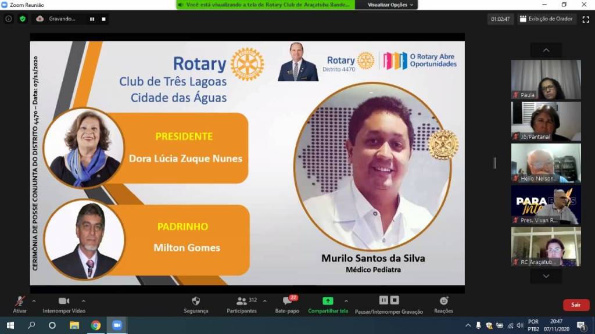Open the Reações emoji picker
This screenshot has height=334, width=595.
pyautogui.click(x=443, y=304)
